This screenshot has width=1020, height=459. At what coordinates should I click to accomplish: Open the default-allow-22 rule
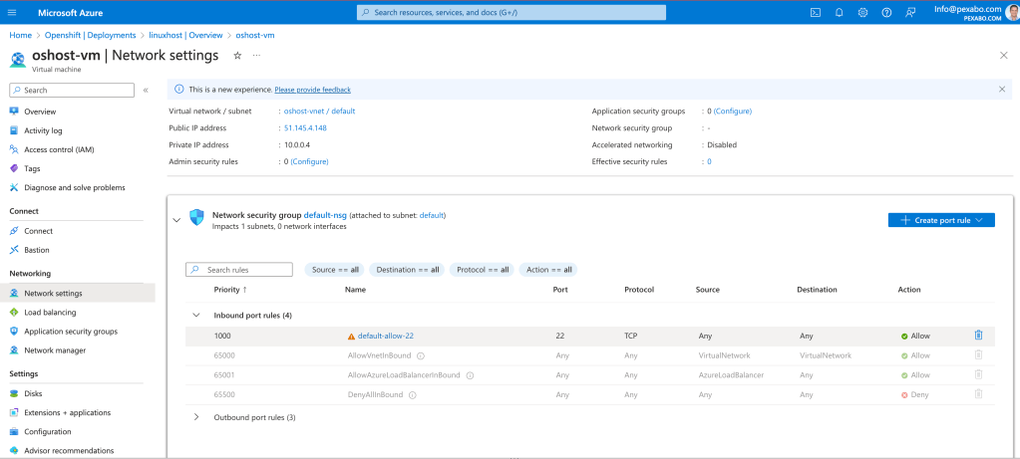pos(386,337)
